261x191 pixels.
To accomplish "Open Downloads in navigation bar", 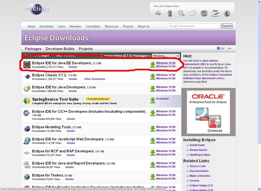I will (x=46, y=26).
